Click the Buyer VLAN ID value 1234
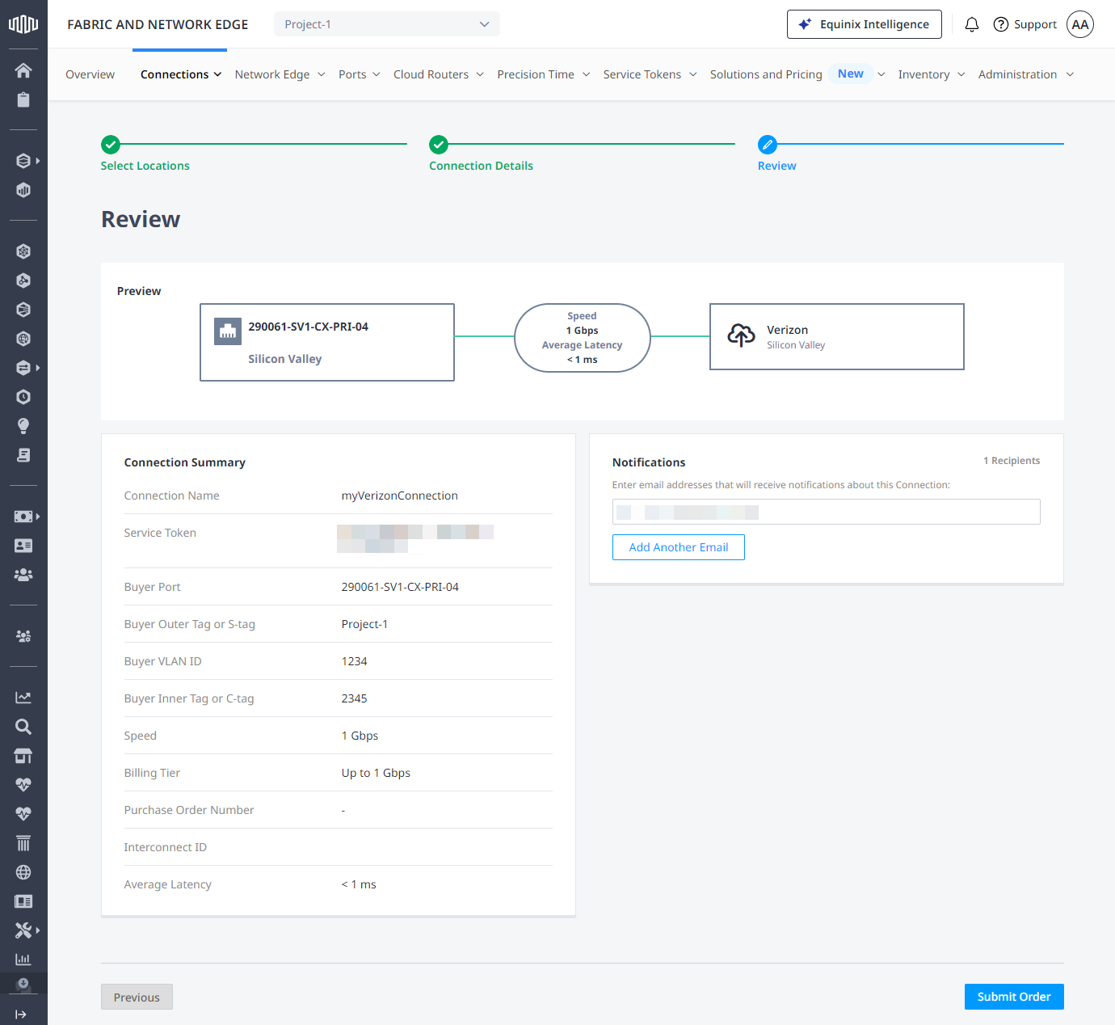Viewport: 1115px width, 1025px height. coord(354,661)
